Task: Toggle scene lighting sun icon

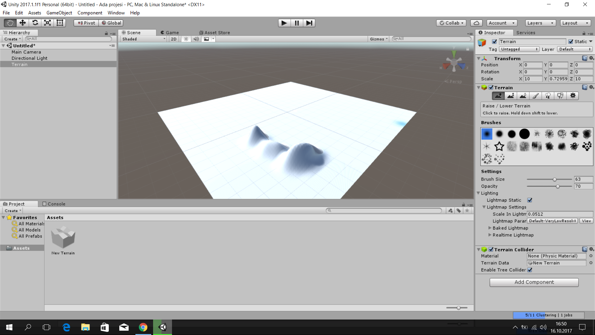Action: coord(186,39)
